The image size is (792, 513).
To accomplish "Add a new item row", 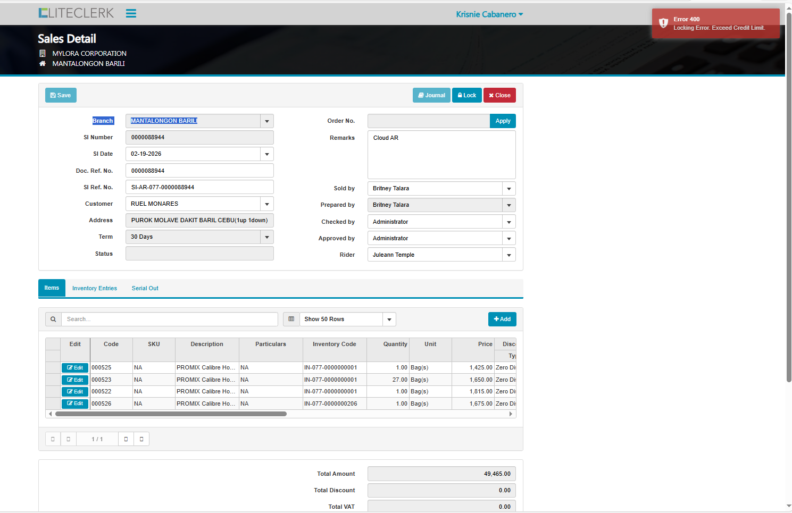I will 502,319.
